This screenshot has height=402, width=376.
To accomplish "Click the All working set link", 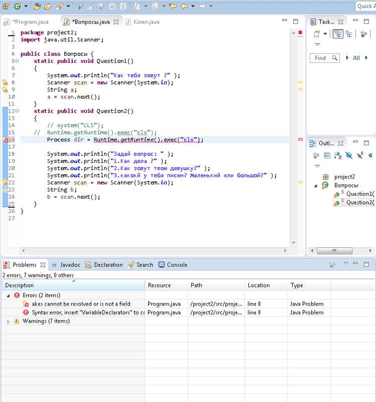I will [x=356, y=58].
